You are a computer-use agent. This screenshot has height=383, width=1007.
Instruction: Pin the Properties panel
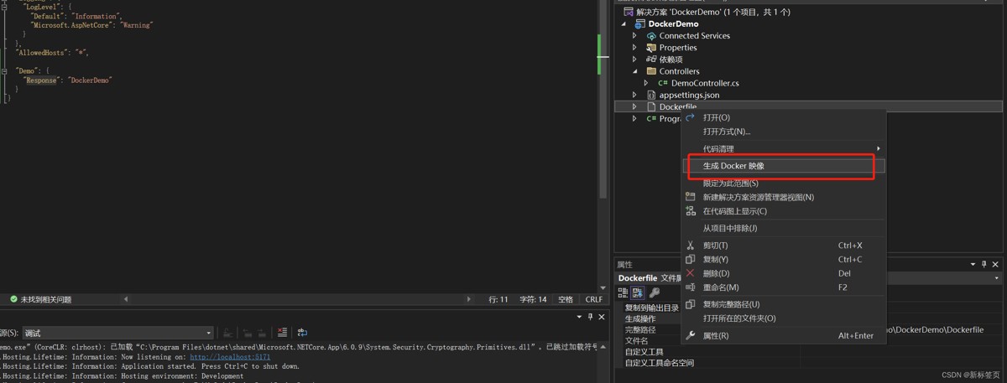984,265
